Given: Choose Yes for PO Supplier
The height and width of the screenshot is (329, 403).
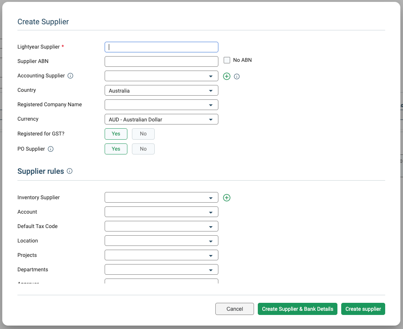Looking at the screenshot, I should point(116,149).
